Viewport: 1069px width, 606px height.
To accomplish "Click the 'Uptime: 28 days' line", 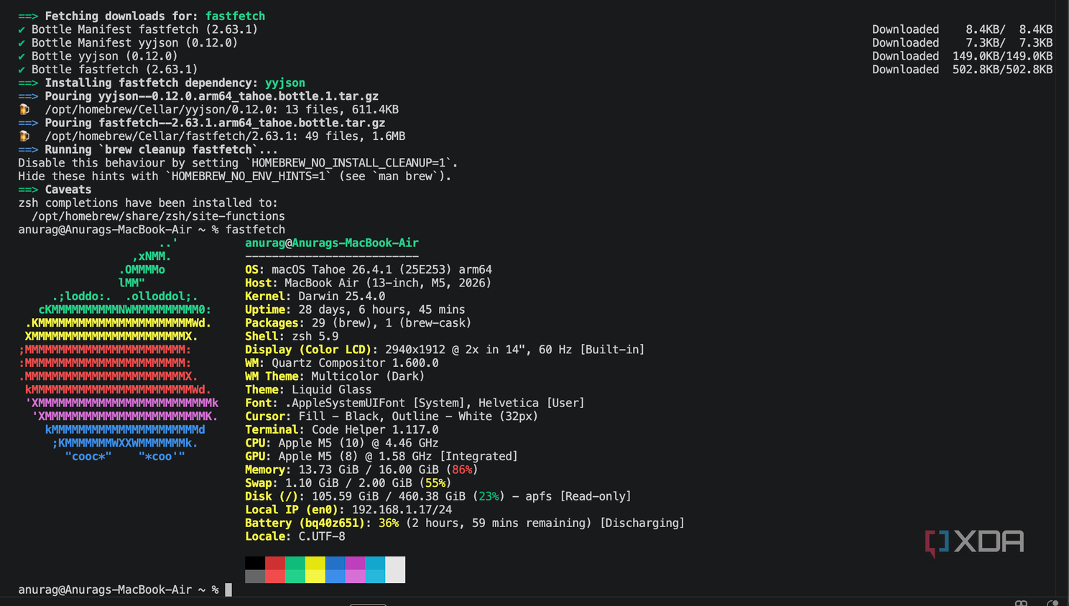I will point(355,309).
